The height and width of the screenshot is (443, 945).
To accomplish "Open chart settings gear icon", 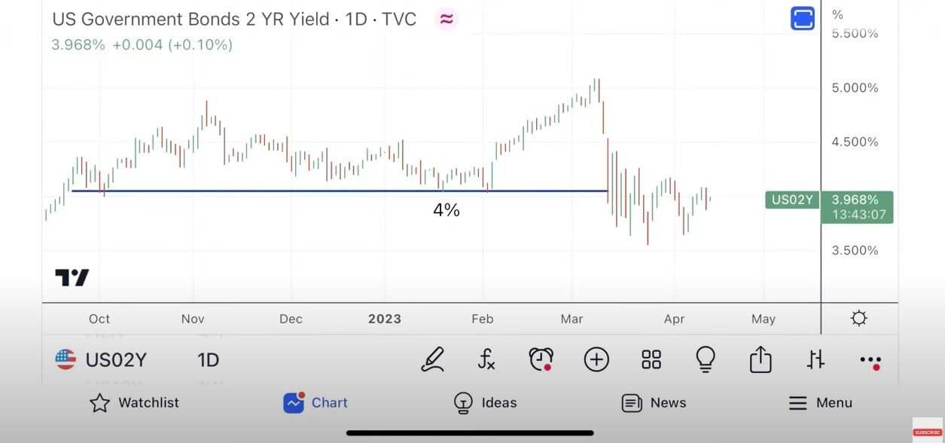I will click(858, 319).
